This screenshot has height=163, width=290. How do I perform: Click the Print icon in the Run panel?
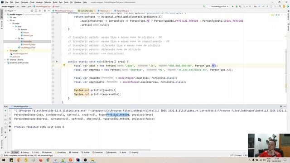click(10, 127)
